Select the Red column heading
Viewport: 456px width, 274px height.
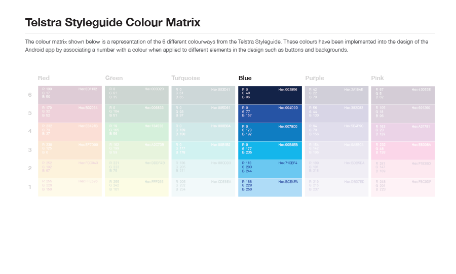[44, 78]
